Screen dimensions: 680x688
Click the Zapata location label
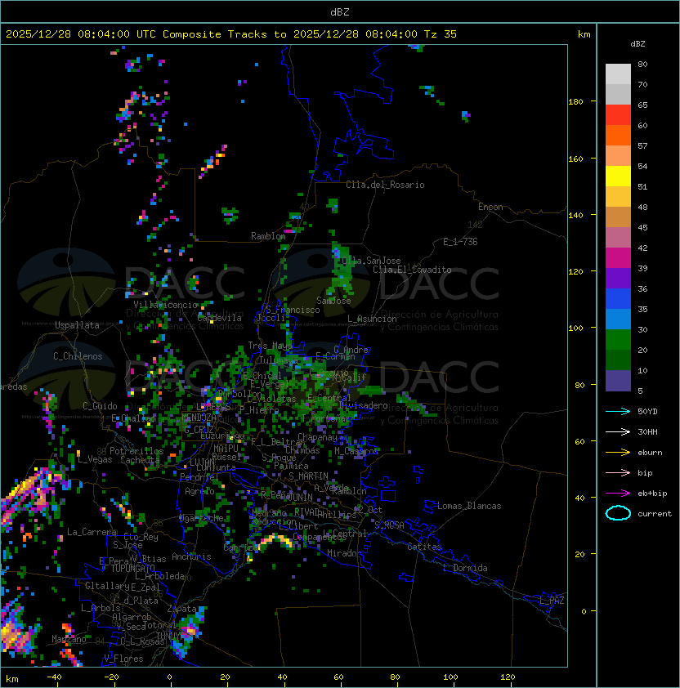click(181, 609)
